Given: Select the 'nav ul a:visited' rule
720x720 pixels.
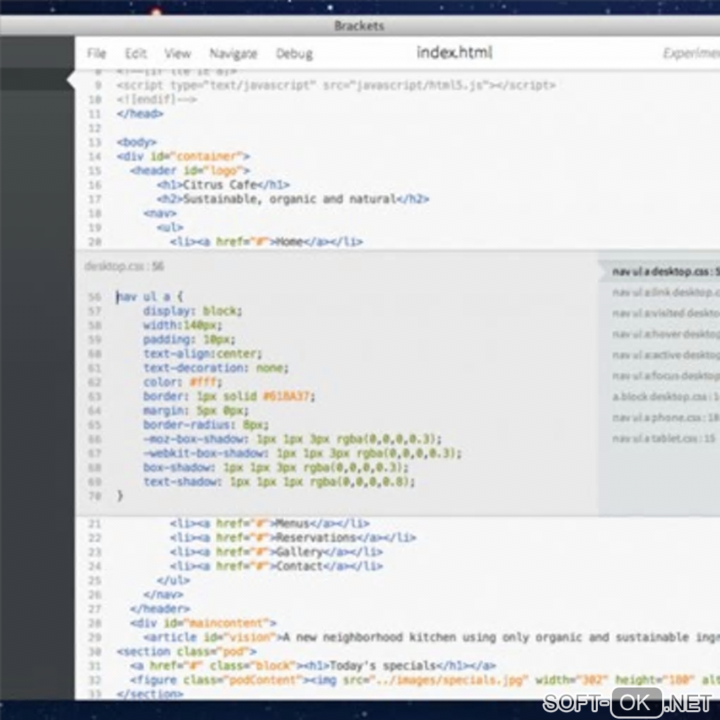Looking at the screenshot, I should point(664,313).
